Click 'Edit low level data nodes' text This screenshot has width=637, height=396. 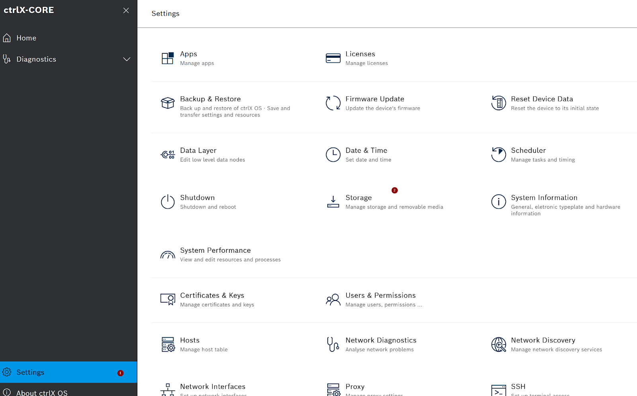coord(213,160)
